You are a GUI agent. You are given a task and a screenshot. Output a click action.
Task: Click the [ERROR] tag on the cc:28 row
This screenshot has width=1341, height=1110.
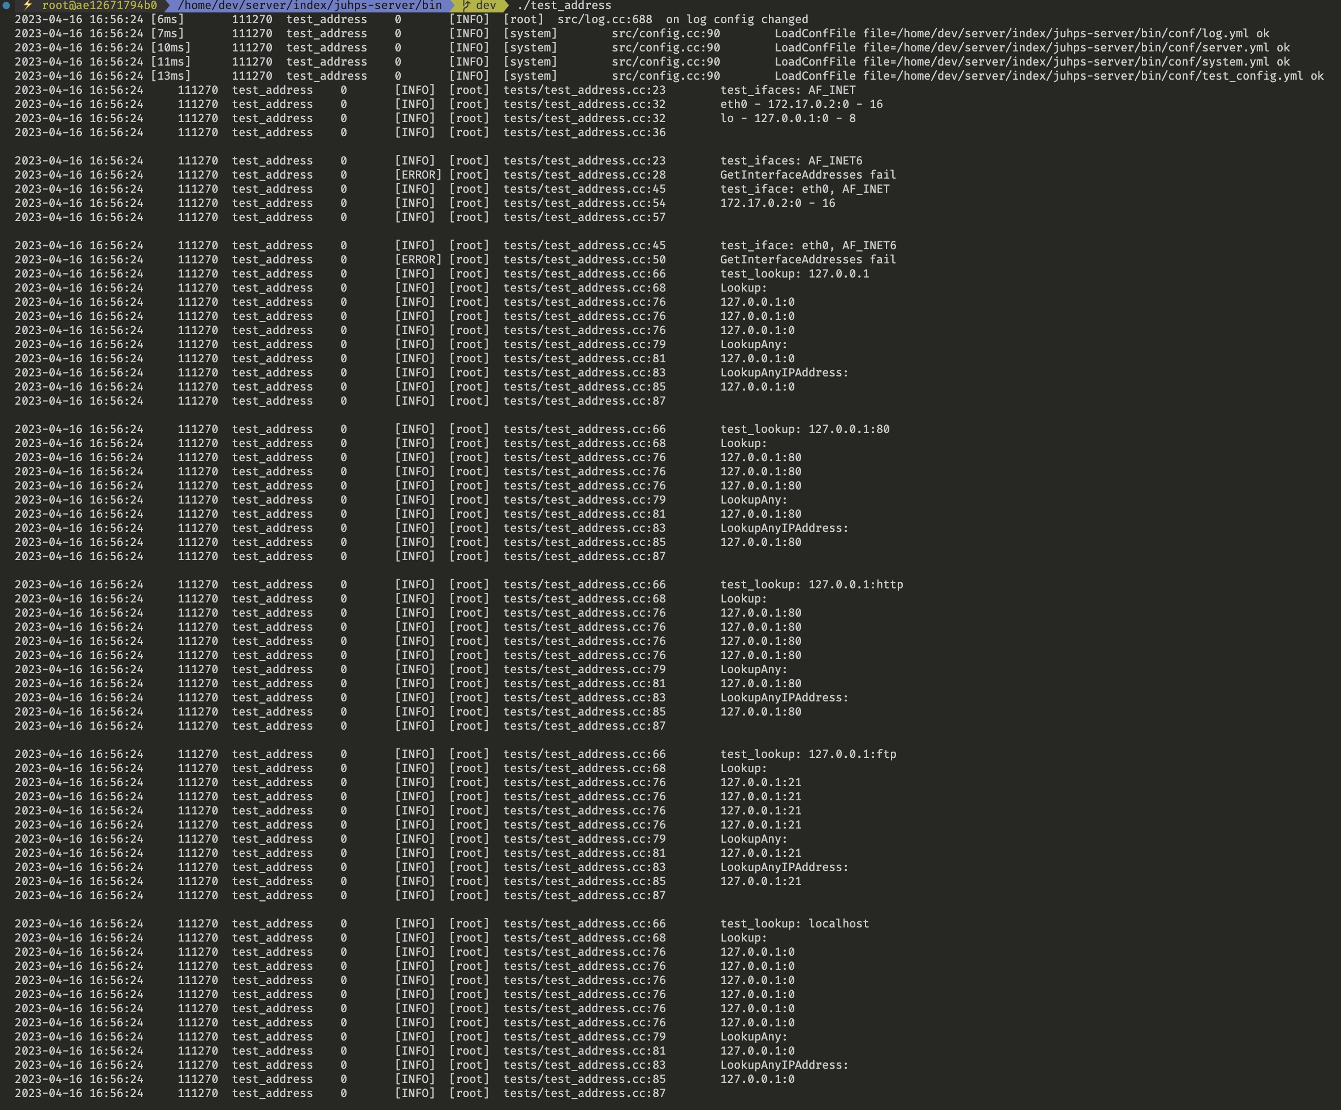(x=418, y=175)
